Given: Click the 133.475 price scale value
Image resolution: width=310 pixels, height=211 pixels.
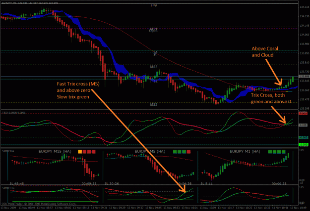Looking at the screenshot, I should [304, 99].
